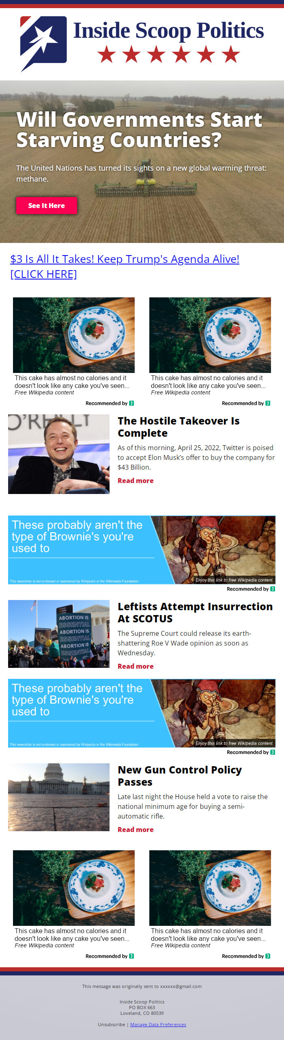Open the Capitol building photo thumbnail
This screenshot has height=1040, width=284.
[59, 797]
